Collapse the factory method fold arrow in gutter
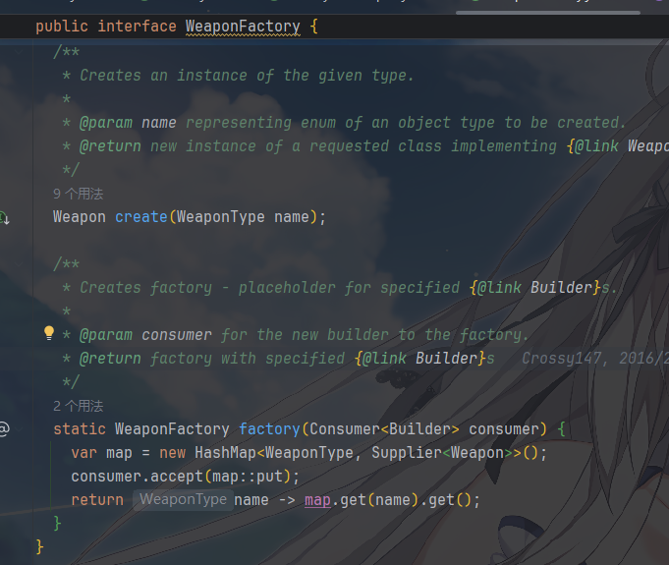669x565 pixels. tap(39, 428)
